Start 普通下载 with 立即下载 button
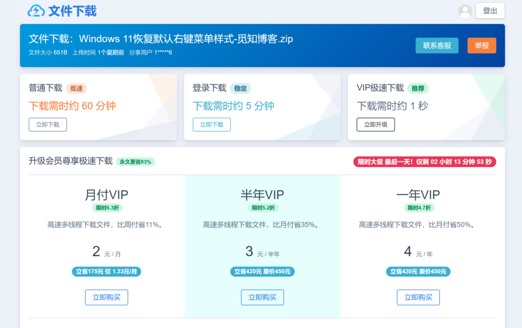Viewport: 522px width, 328px height. [47, 125]
